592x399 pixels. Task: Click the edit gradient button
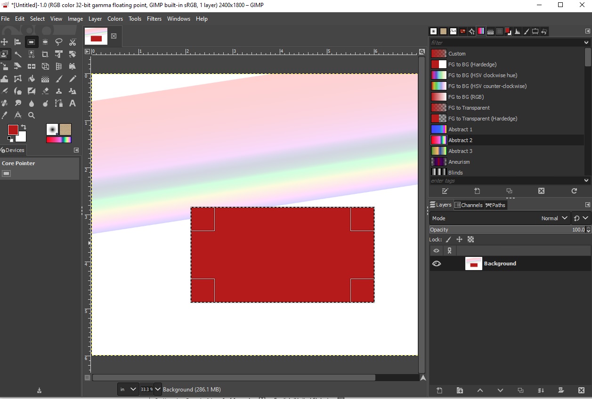[x=445, y=191]
